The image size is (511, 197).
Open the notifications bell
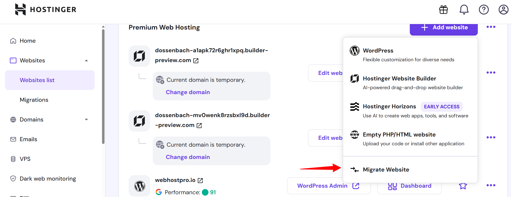pos(464,10)
